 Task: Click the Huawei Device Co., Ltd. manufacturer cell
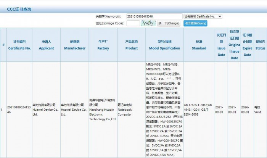pos(75,110)
